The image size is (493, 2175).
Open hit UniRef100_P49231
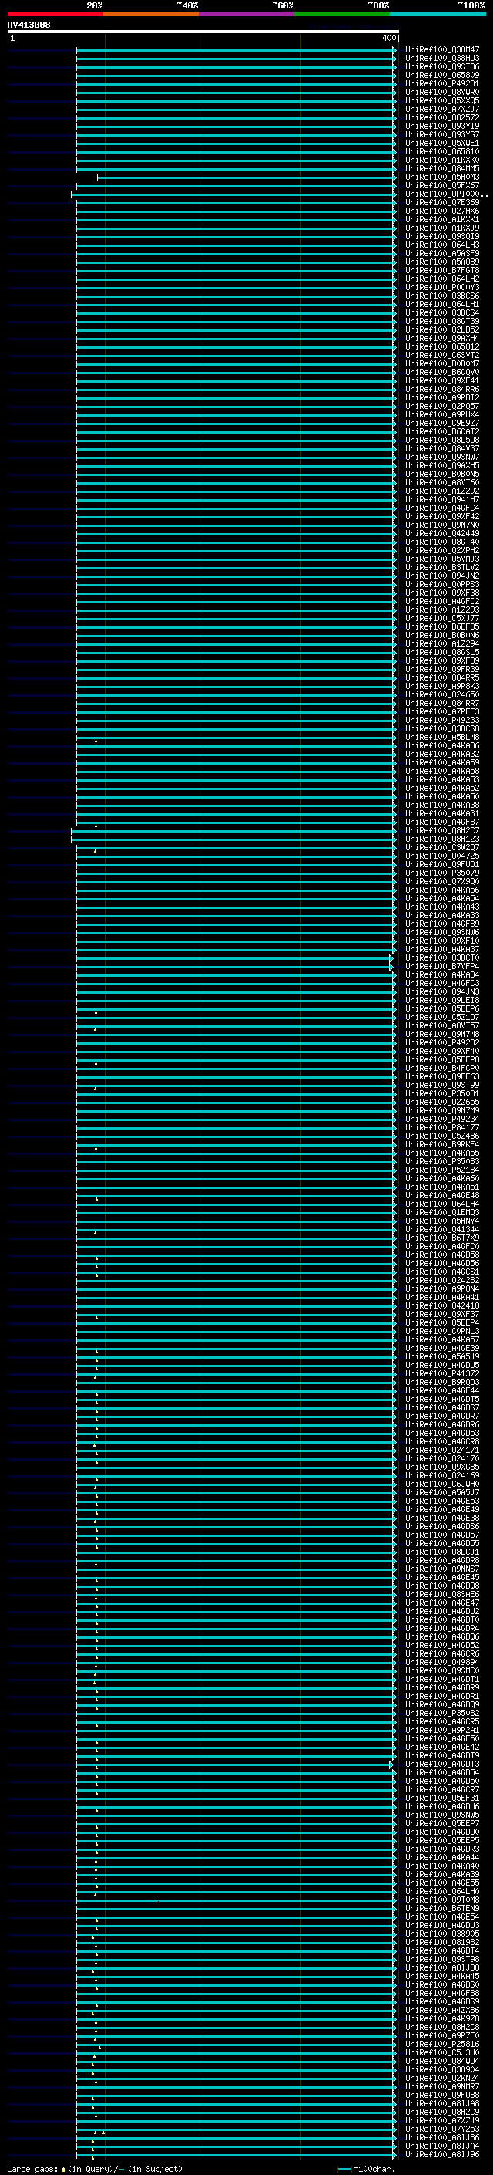click(442, 83)
